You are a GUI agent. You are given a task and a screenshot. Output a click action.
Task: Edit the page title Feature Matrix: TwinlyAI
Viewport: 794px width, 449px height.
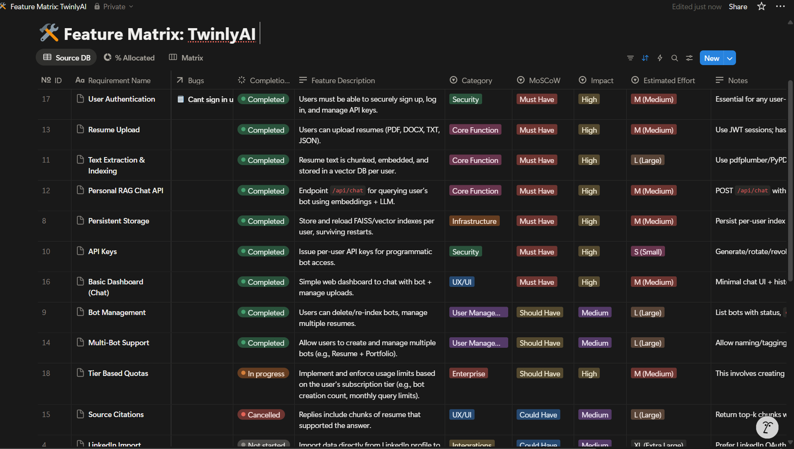click(160, 34)
